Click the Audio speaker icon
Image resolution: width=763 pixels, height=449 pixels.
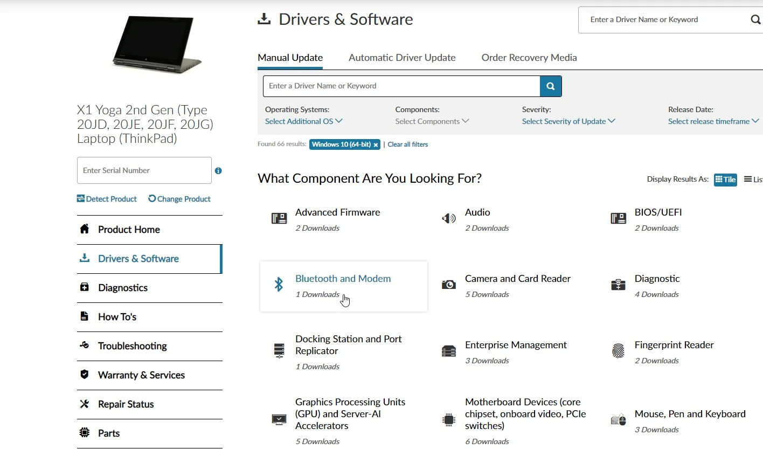click(448, 218)
